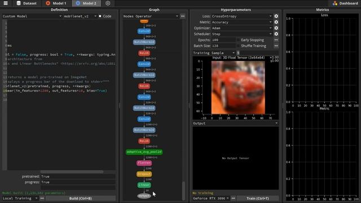Open the mobilenet_v2 architecture dropdown
This screenshot has width=361, height=203.
pyautogui.click(x=80, y=16)
